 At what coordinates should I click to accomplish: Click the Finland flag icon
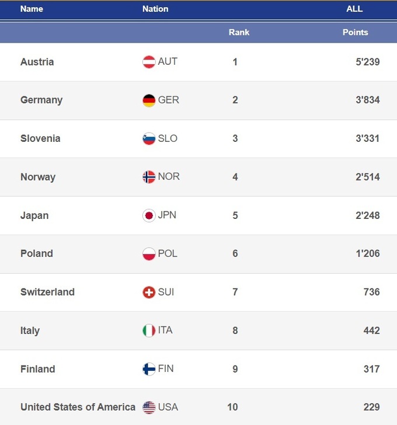tap(149, 369)
